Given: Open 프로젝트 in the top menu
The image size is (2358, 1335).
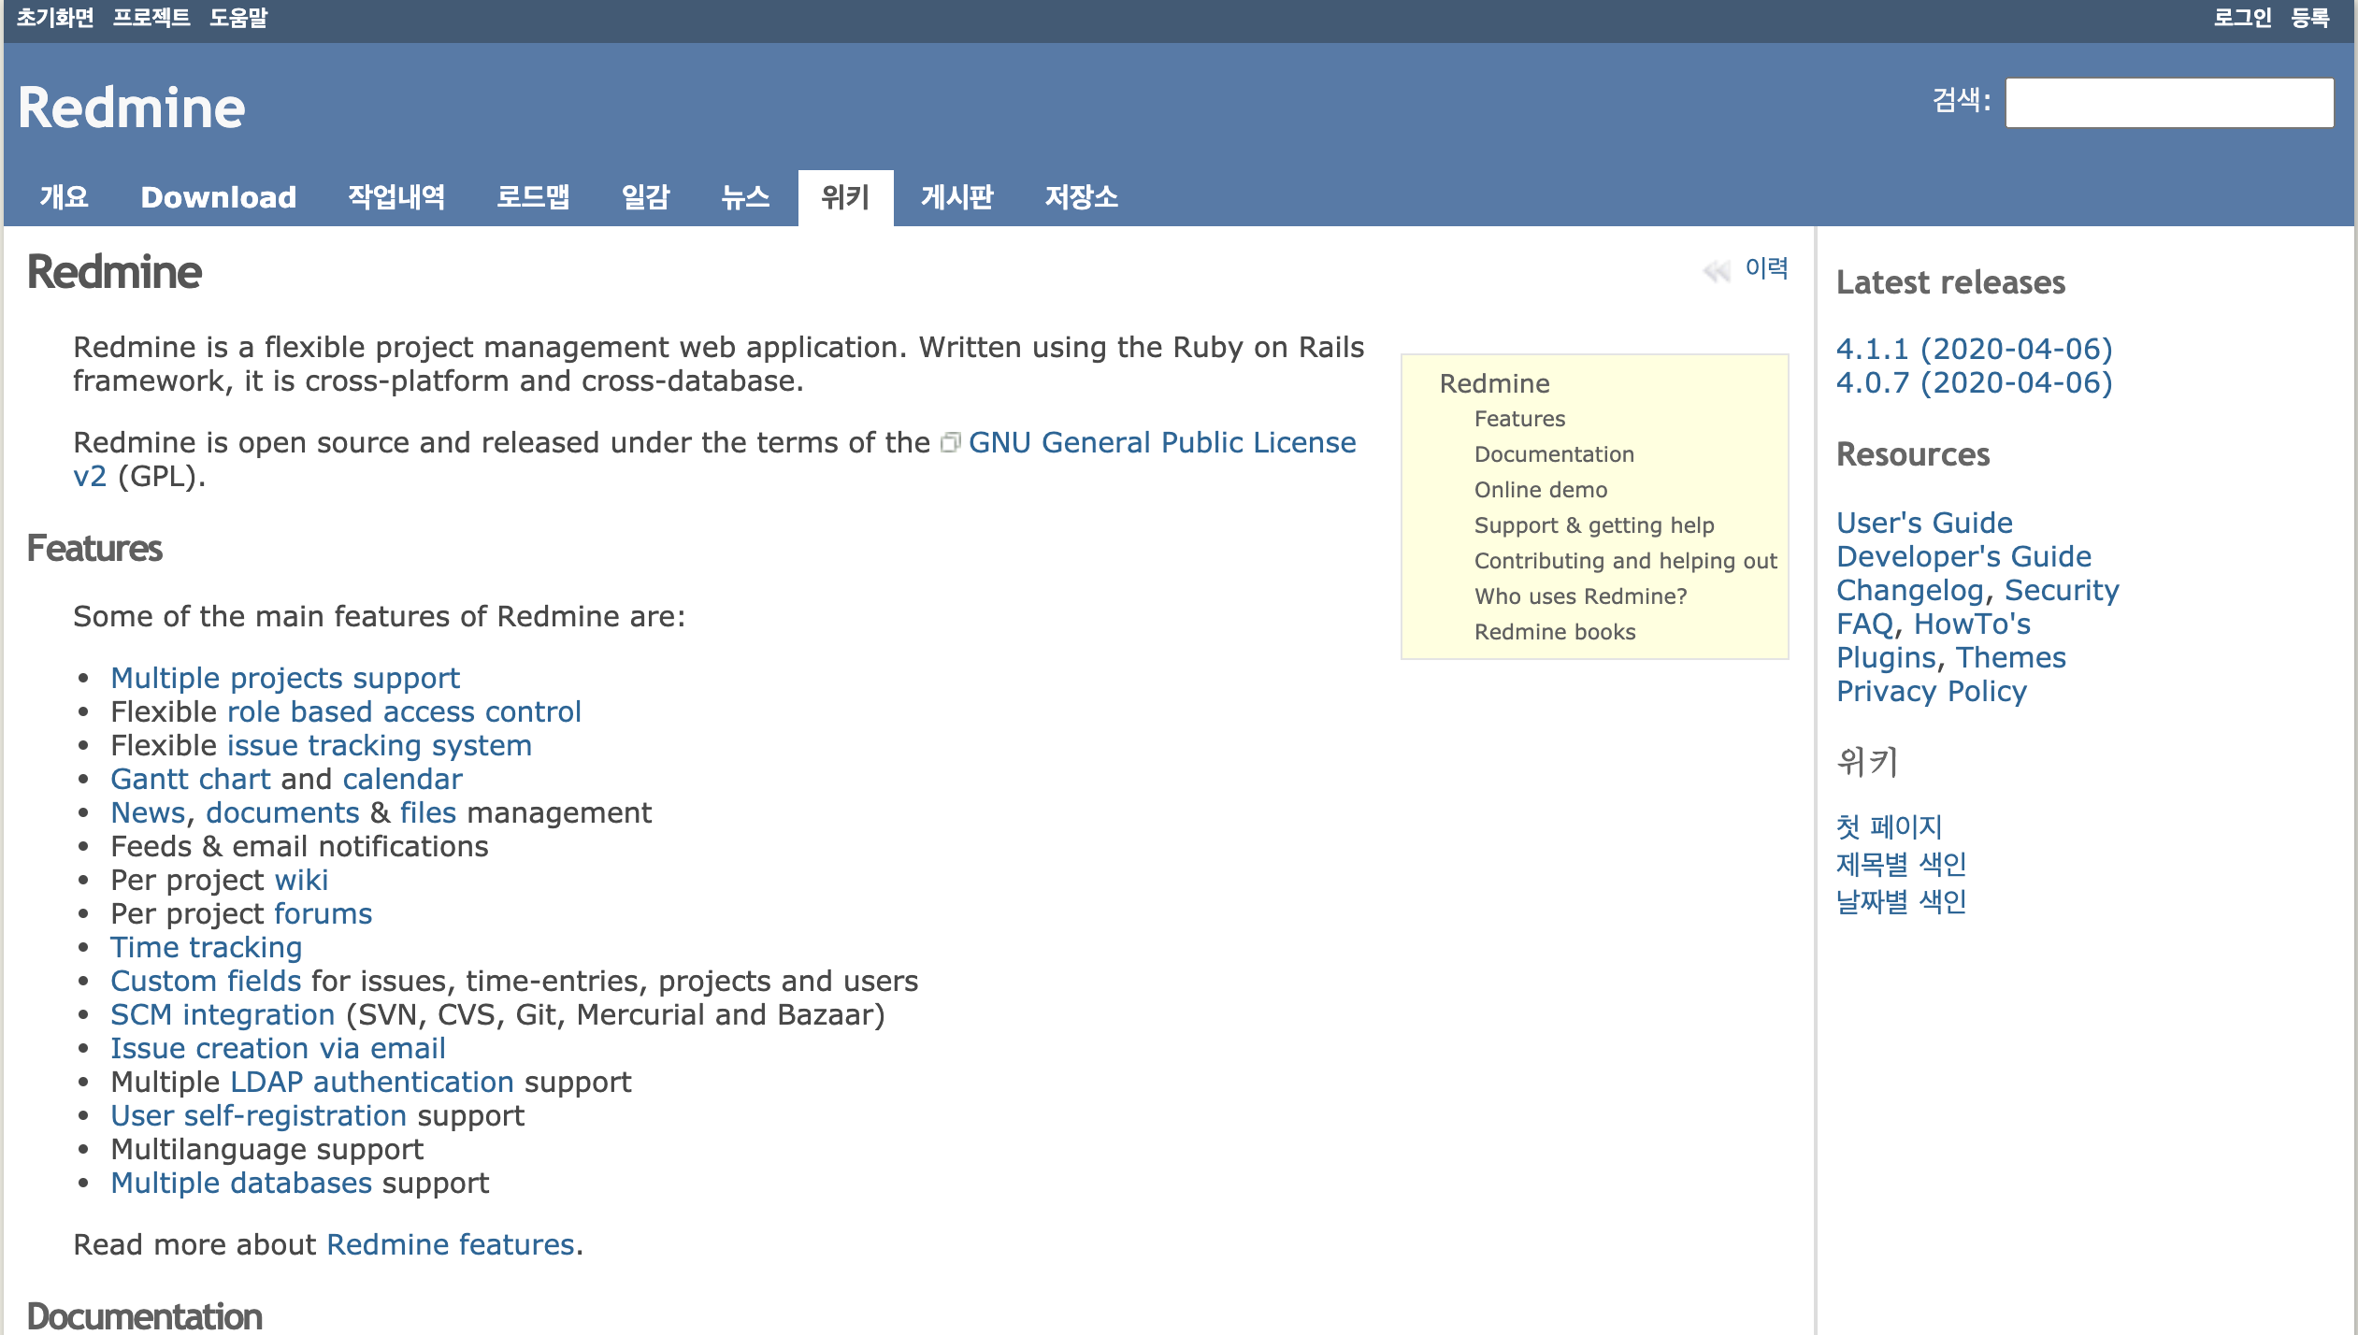Looking at the screenshot, I should 151,18.
